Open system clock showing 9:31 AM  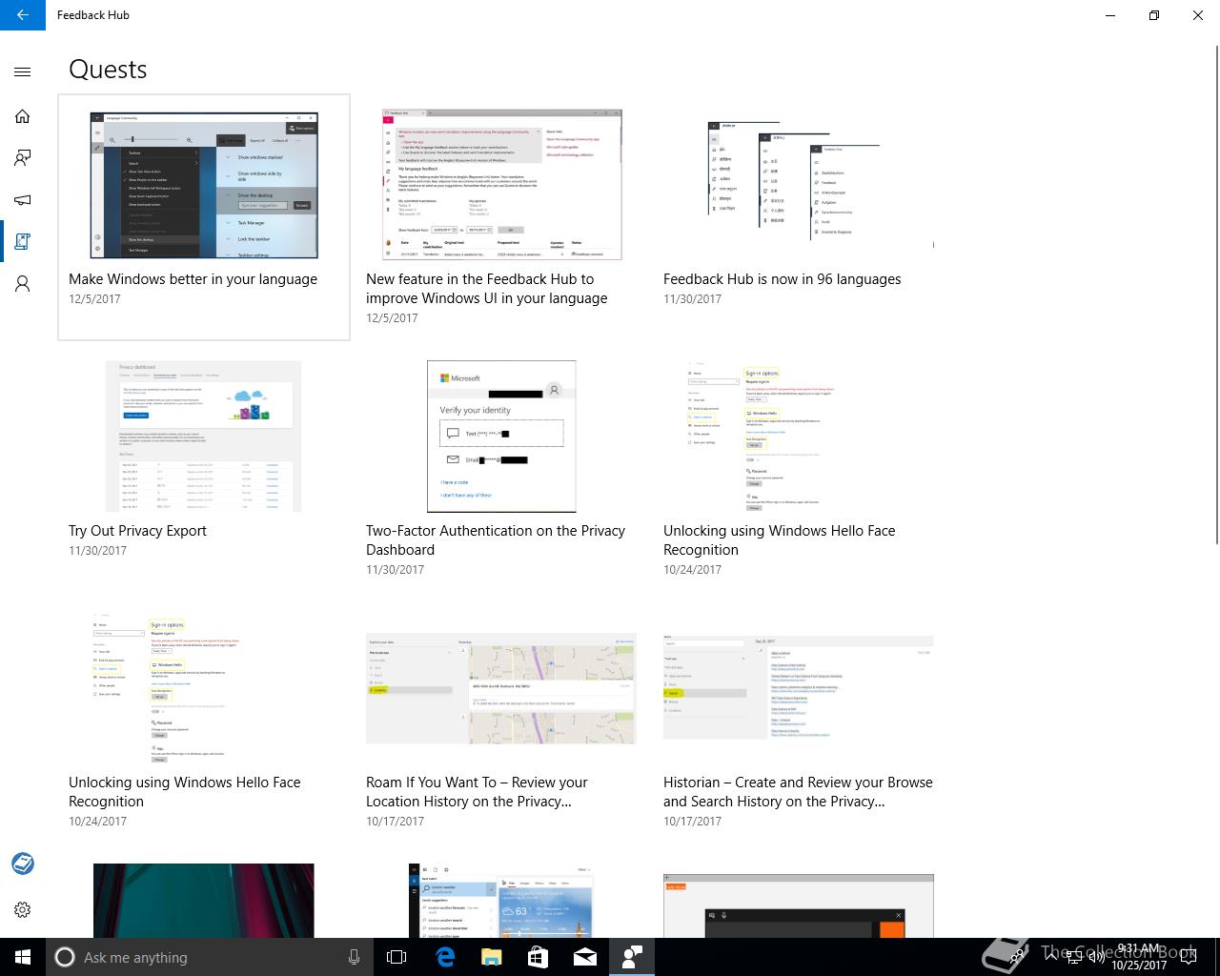point(1139,957)
